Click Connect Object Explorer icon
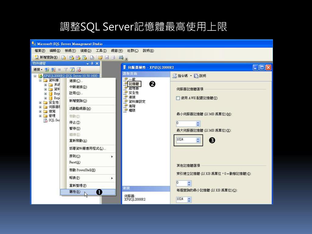This screenshot has width=312, height=234. click(x=47, y=69)
